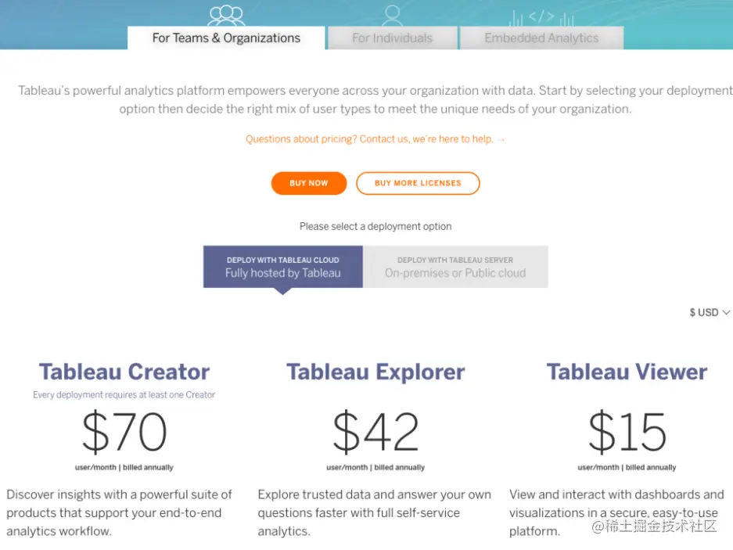The image size is (733, 550).
Task: Click the $42 Explorer price
Action: pos(375,432)
